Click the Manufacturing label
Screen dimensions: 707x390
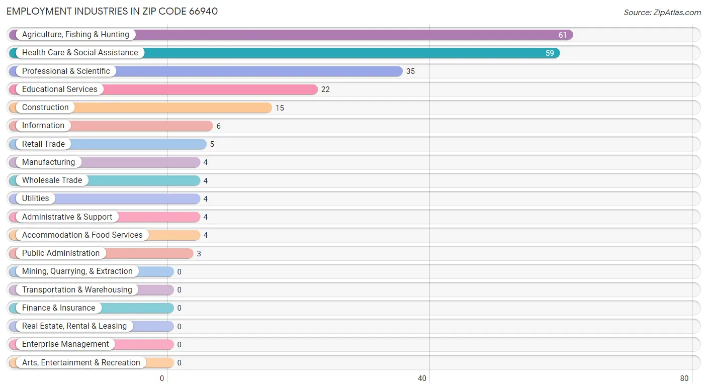pos(48,162)
